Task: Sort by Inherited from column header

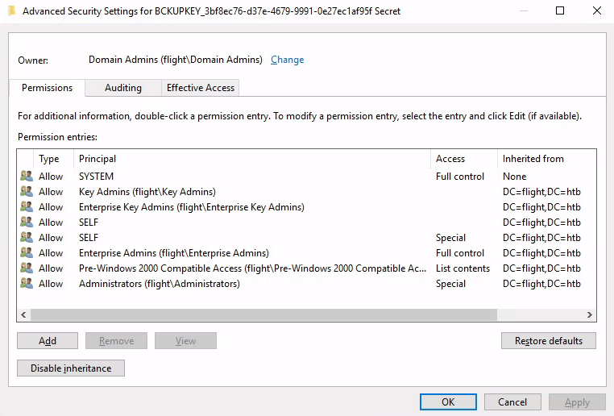Action: click(x=546, y=159)
